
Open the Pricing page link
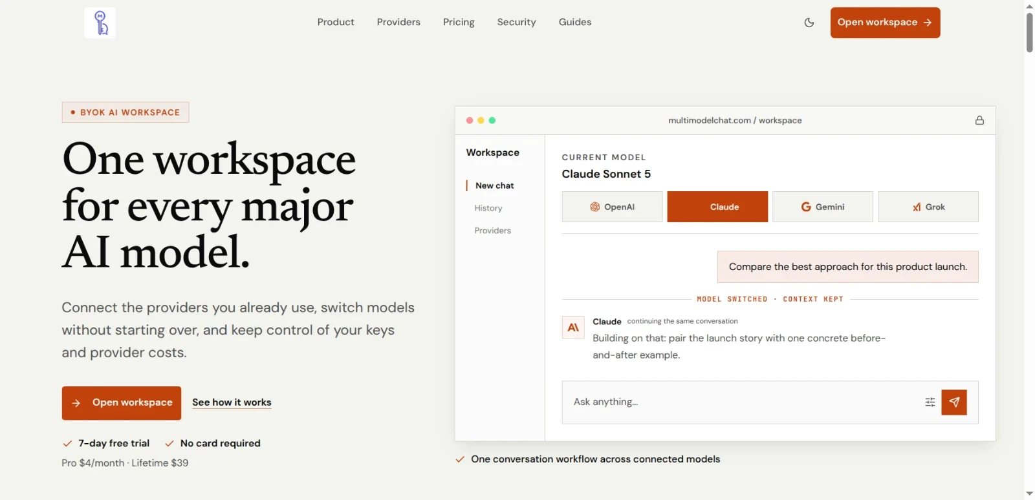point(459,22)
